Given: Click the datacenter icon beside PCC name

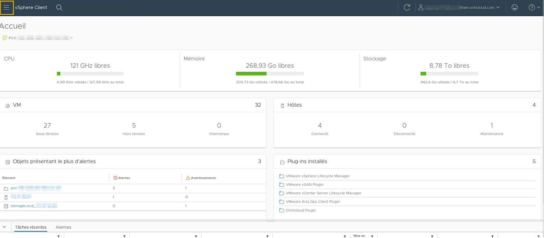Looking at the screenshot, I should 4,37.
